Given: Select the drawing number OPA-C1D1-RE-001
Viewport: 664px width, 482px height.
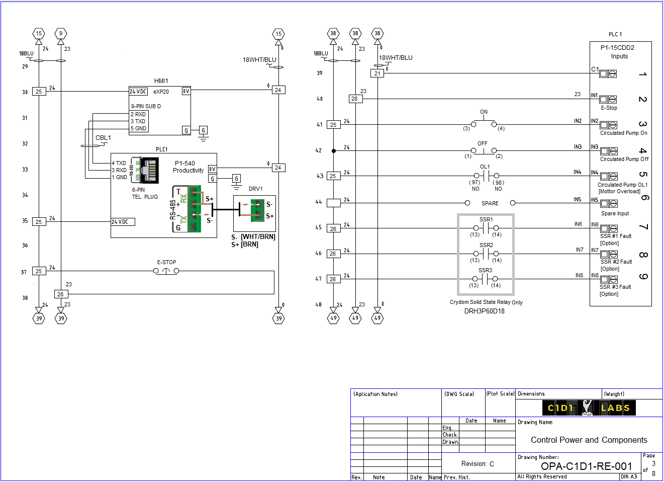Looking at the screenshot, I should click(x=586, y=466).
